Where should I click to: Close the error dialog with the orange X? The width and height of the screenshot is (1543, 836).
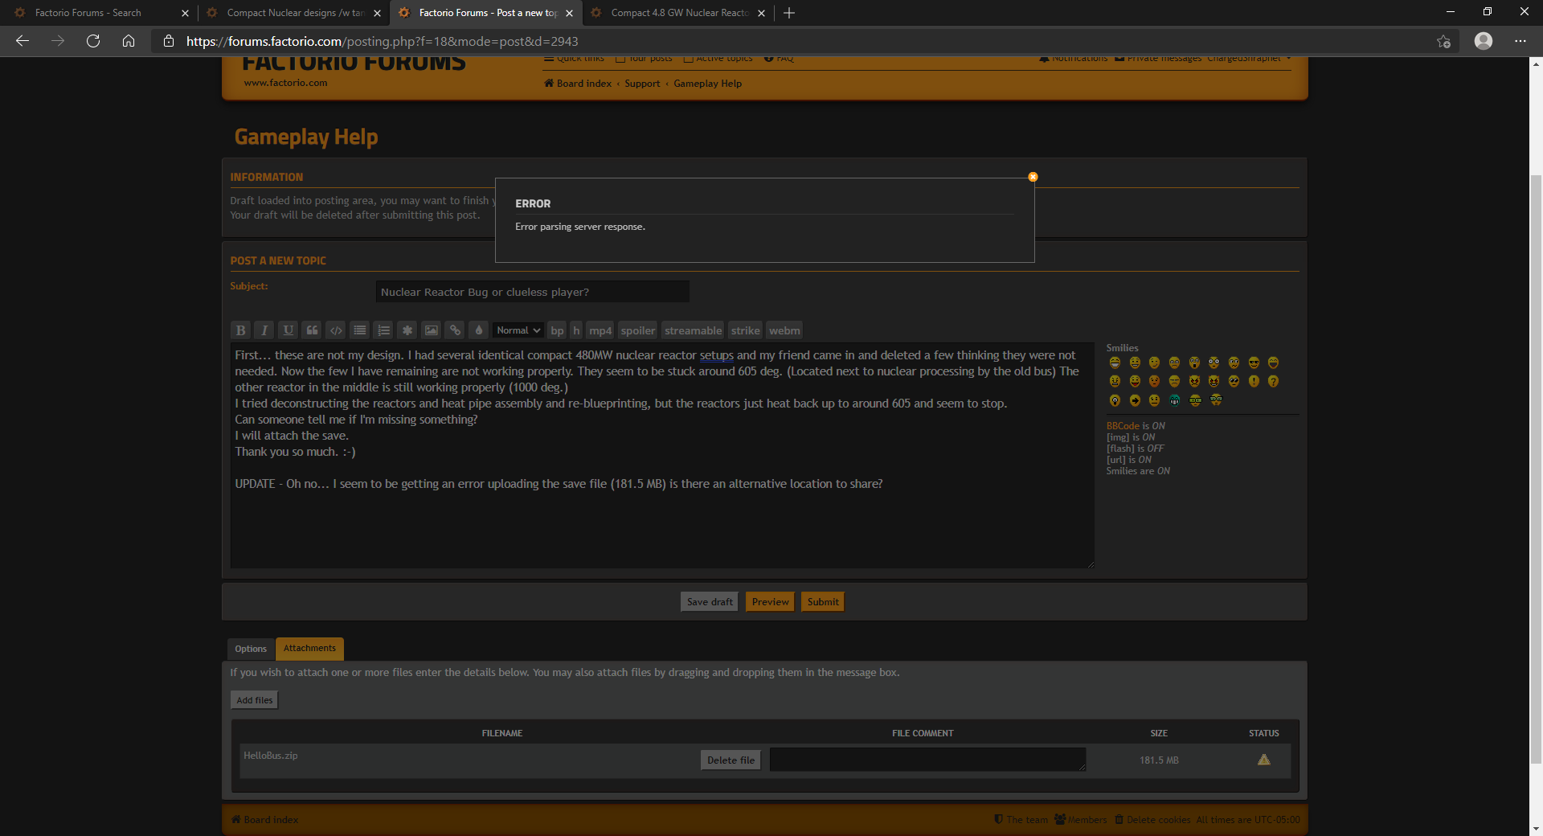point(1033,177)
